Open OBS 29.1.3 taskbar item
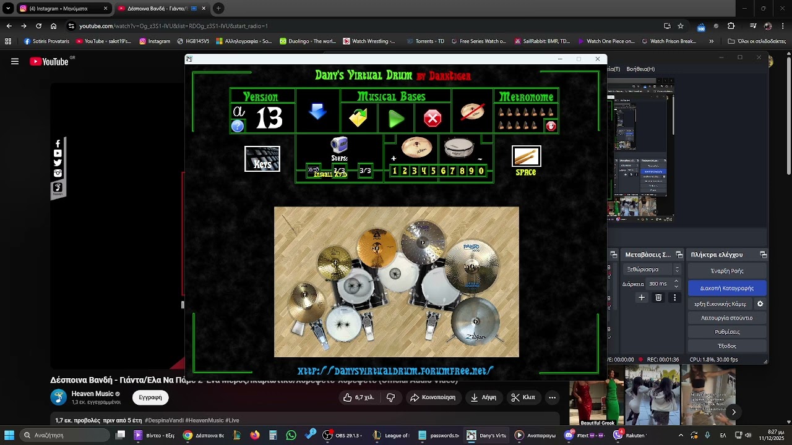Viewport: 792px width, 445px height. pyautogui.click(x=342, y=435)
